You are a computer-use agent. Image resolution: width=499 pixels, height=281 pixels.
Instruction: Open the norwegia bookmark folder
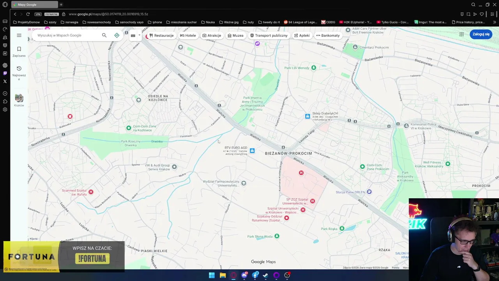[69, 22]
